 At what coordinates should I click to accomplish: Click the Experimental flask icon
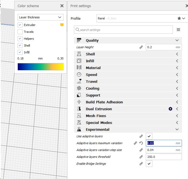point(79,129)
